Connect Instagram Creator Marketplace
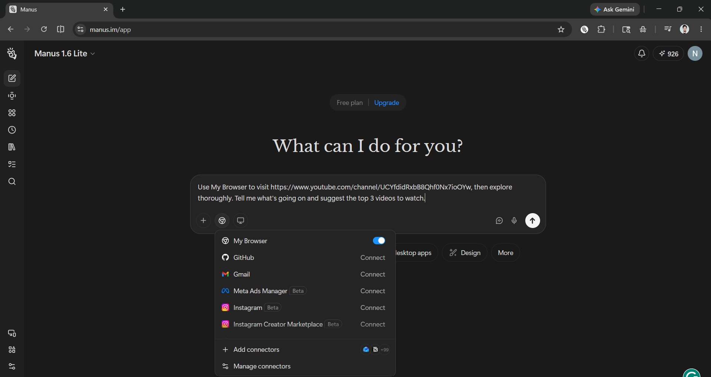711x377 pixels. [x=373, y=324]
